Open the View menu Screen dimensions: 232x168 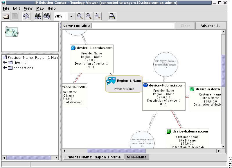click(28, 8)
